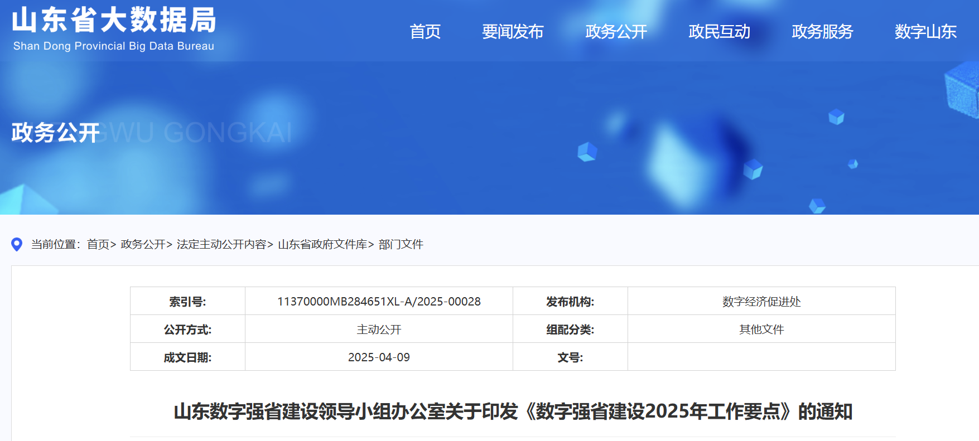Click the location pin icon beside 当前位置
The width and height of the screenshot is (979, 441).
pyautogui.click(x=17, y=244)
